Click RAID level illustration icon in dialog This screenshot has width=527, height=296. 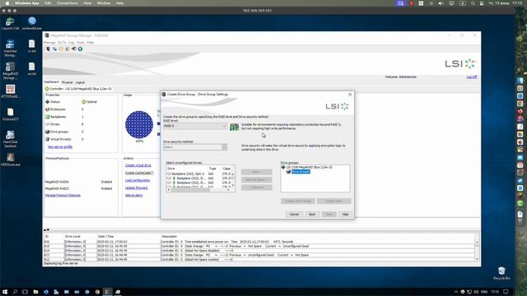(x=234, y=127)
